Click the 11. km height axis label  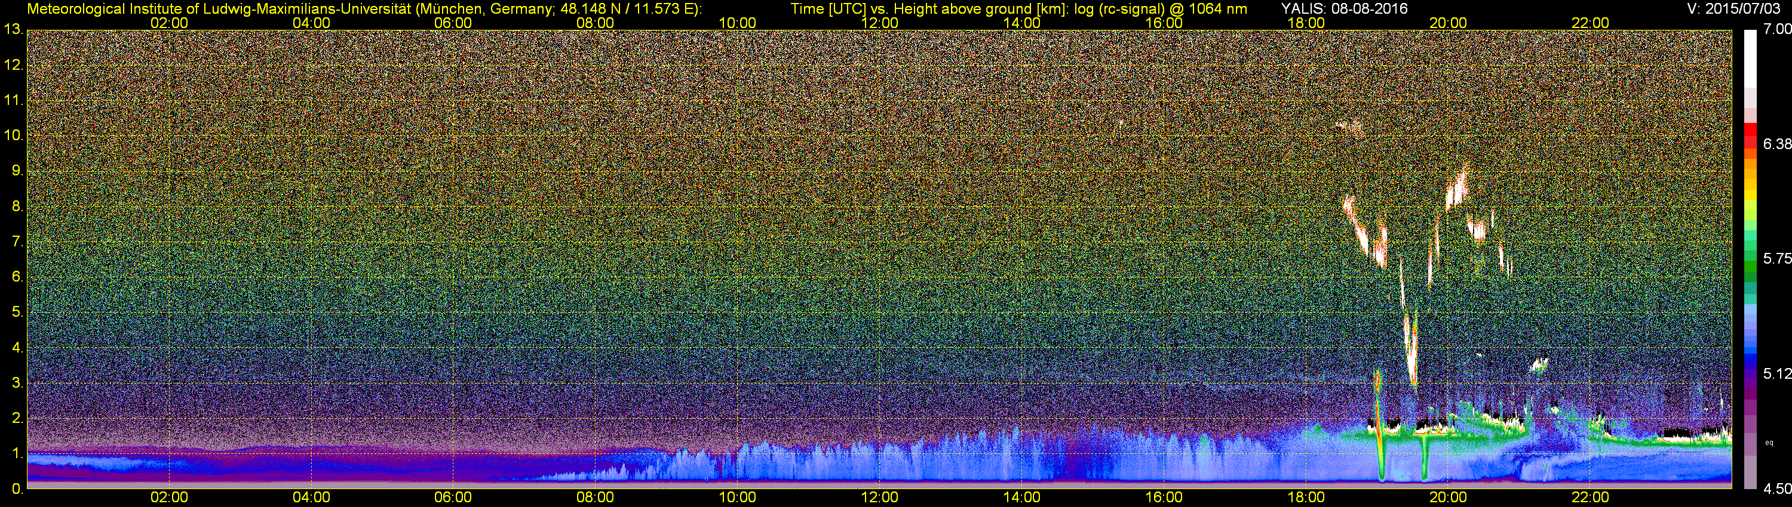tap(13, 100)
